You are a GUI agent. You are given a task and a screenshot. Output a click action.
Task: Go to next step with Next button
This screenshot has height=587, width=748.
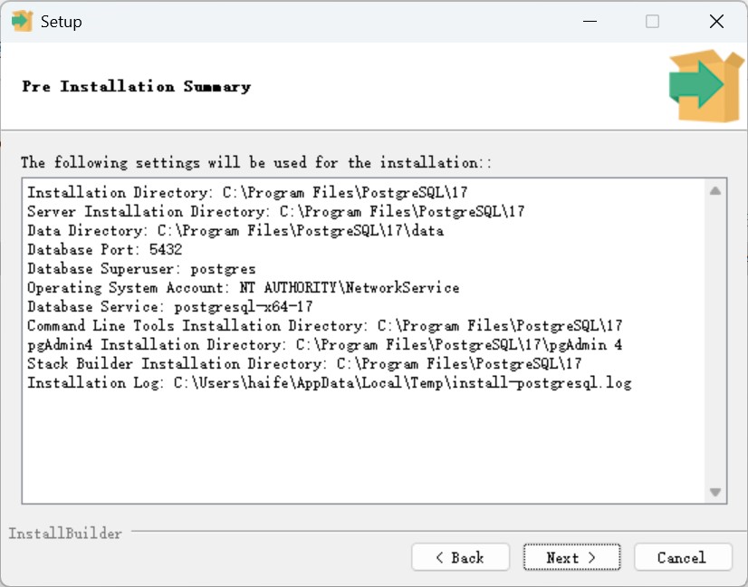coord(571,558)
